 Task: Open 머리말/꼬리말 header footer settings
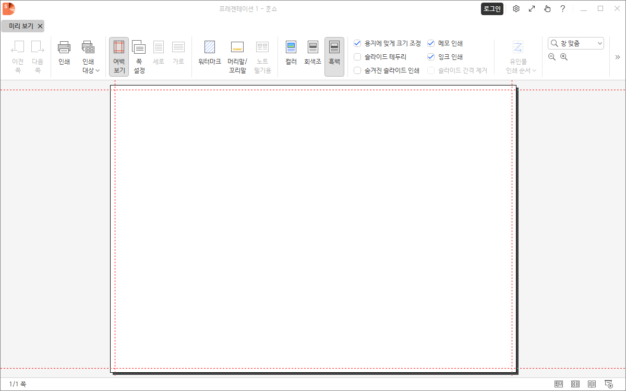pyautogui.click(x=237, y=56)
